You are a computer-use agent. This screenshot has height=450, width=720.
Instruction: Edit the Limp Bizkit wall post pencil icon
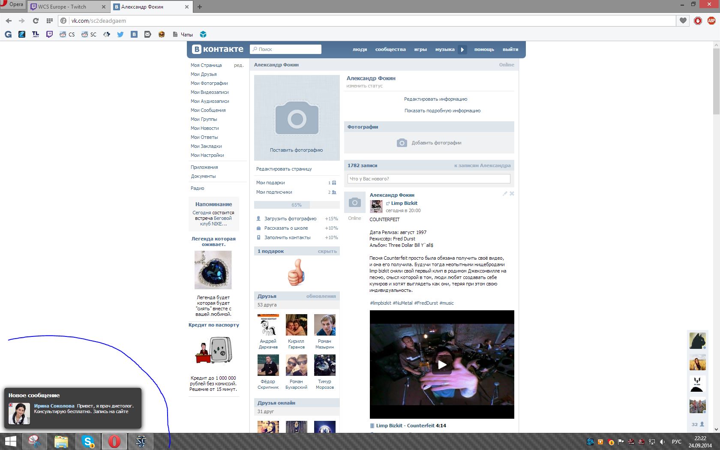click(x=505, y=194)
